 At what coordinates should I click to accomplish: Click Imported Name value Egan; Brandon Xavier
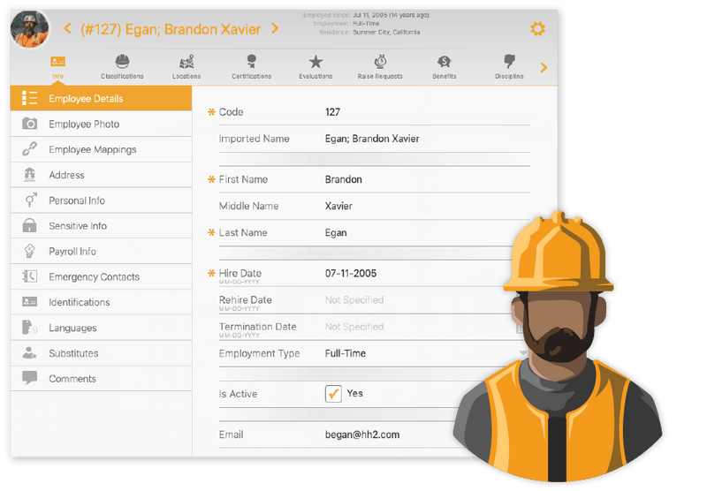(x=372, y=139)
